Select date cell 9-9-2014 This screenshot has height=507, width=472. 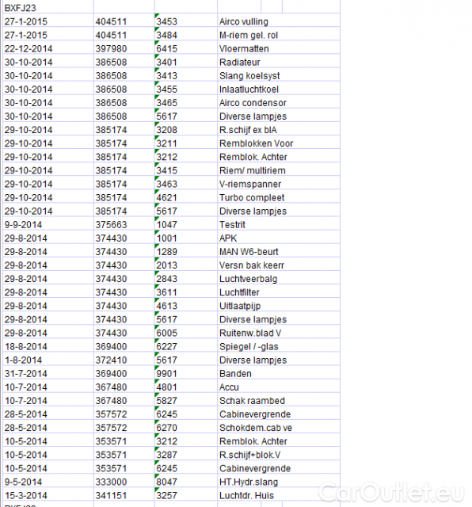coord(48,223)
